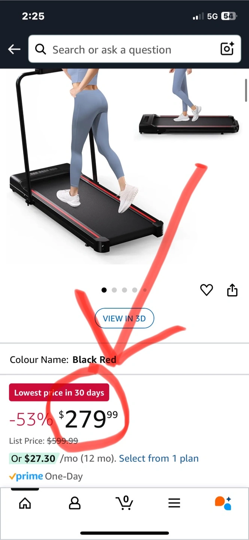Image resolution: width=249 pixels, height=540 pixels.
Task: Go to Home tab in bottom bar
Action: tap(25, 503)
